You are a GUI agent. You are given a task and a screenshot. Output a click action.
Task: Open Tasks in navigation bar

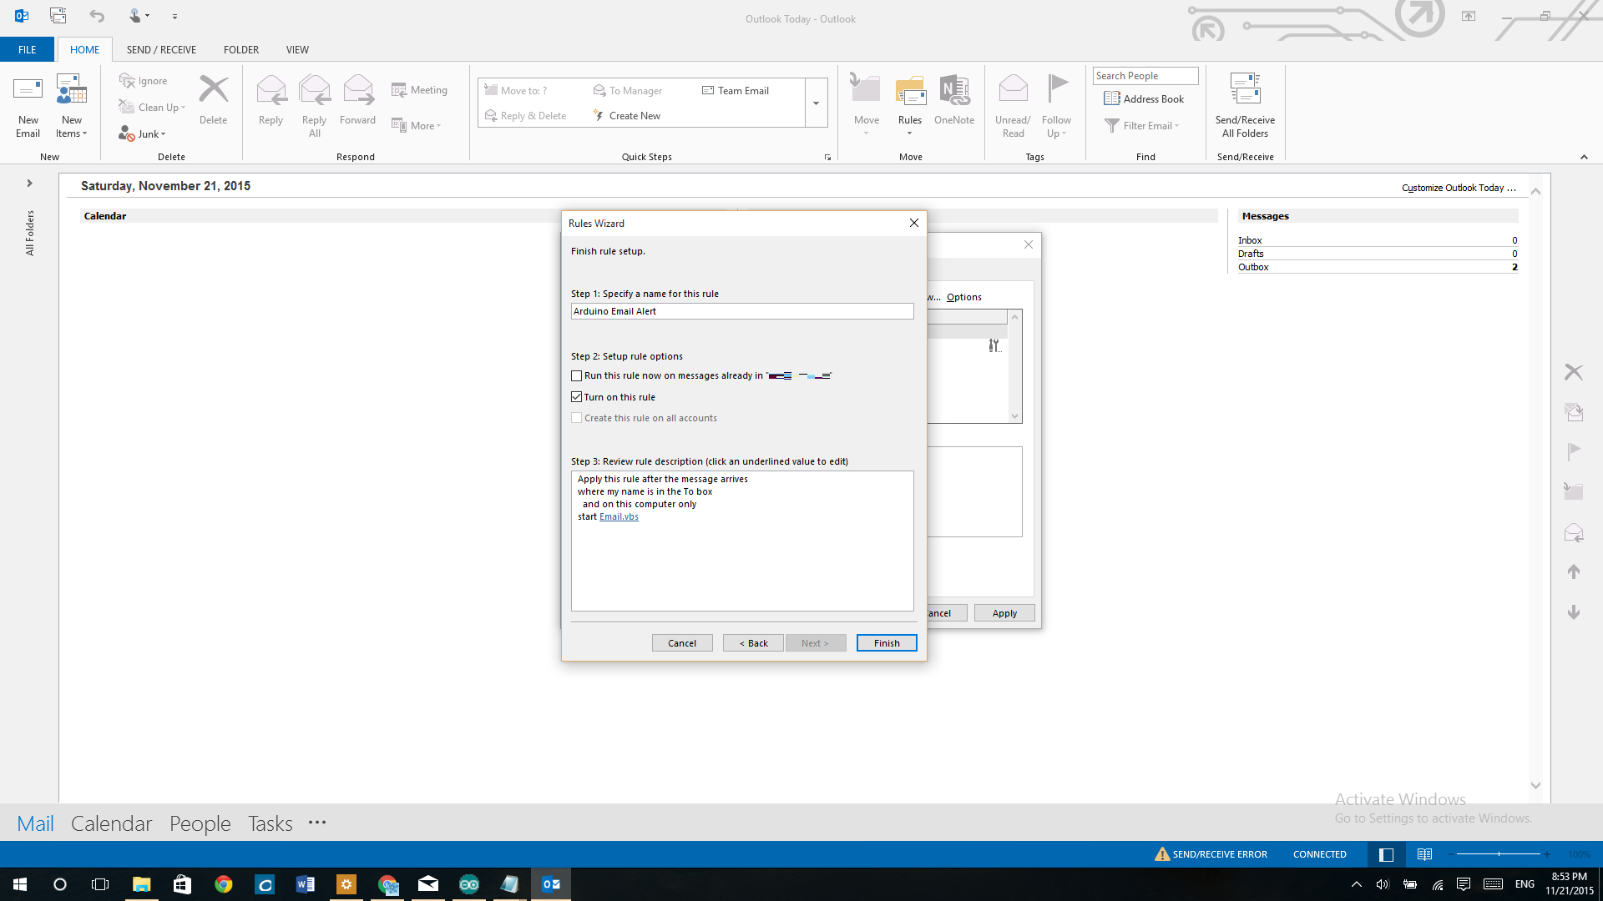[271, 823]
